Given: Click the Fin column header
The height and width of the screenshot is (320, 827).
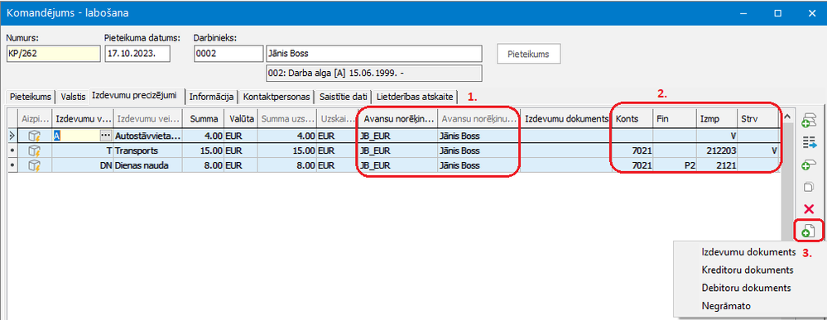Looking at the screenshot, I should click(x=674, y=119).
